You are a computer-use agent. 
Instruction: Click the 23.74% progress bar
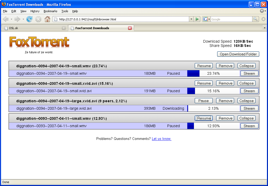(214, 73)
